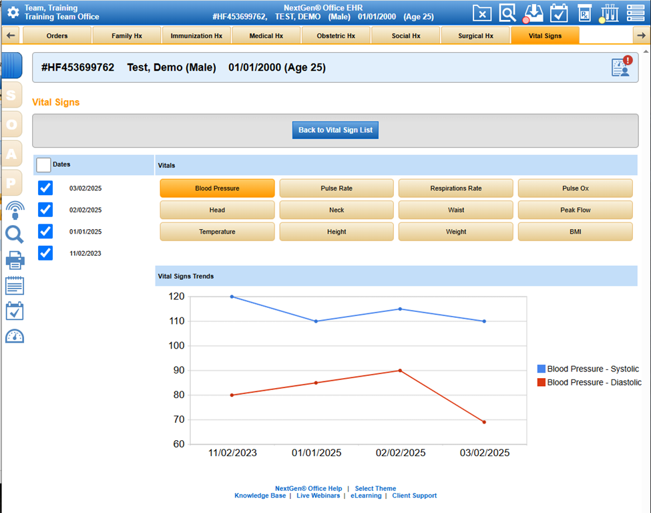This screenshot has width=651, height=513.
Task: Switch to the Immunization Hx tab
Action: [196, 36]
